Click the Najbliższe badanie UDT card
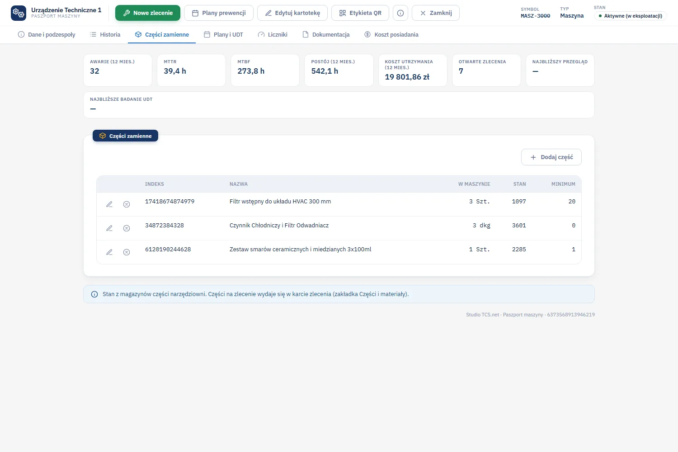 (339, 105)
